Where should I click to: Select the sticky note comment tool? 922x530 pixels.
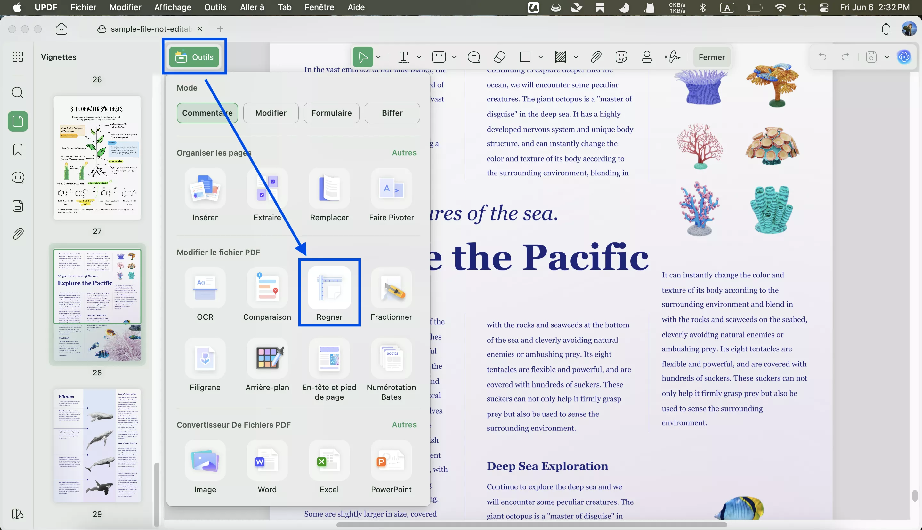point(473,57)
